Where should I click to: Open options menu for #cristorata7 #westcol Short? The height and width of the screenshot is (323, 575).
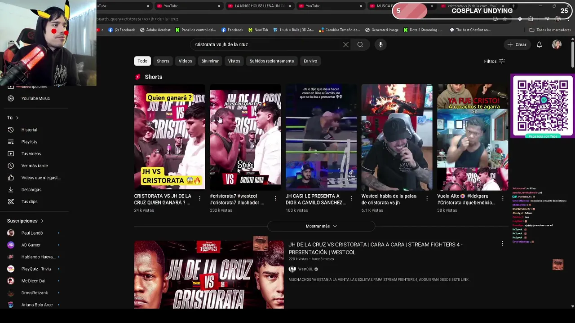(275, 198)
